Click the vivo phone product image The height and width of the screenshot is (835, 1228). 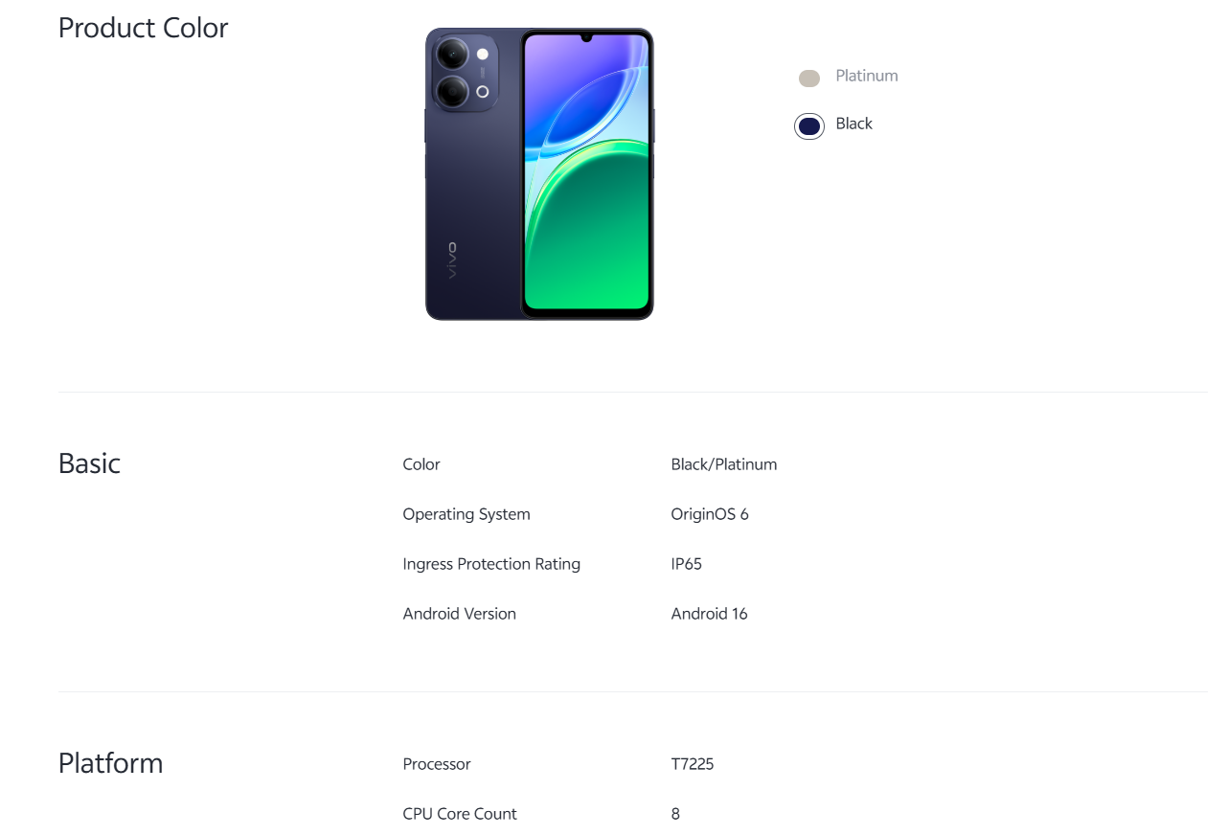click(x=539, y=173)
